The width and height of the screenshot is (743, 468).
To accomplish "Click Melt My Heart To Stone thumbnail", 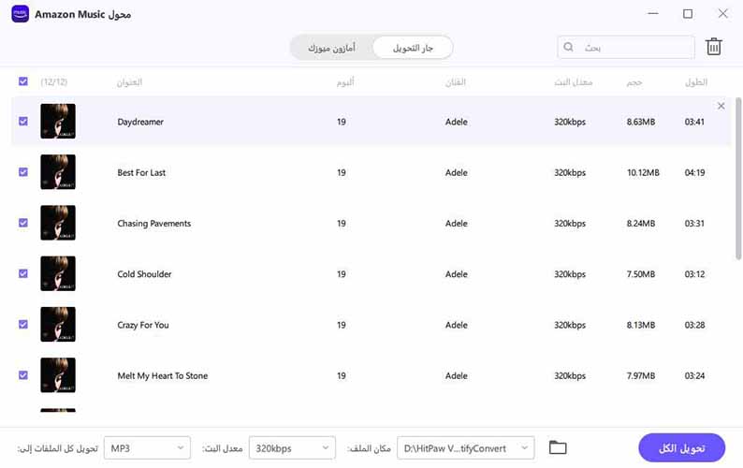I will pyautogui.click(x=58, y=375).
